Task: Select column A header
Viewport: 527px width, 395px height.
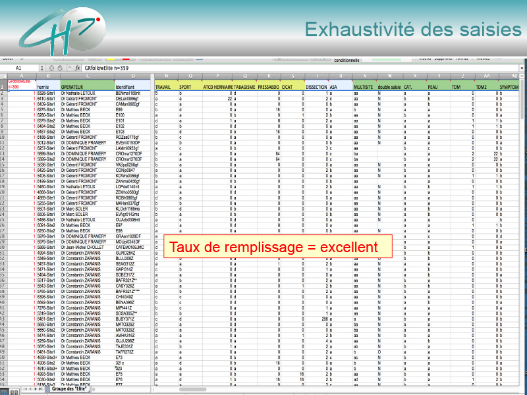Action: tap(22, 76)
